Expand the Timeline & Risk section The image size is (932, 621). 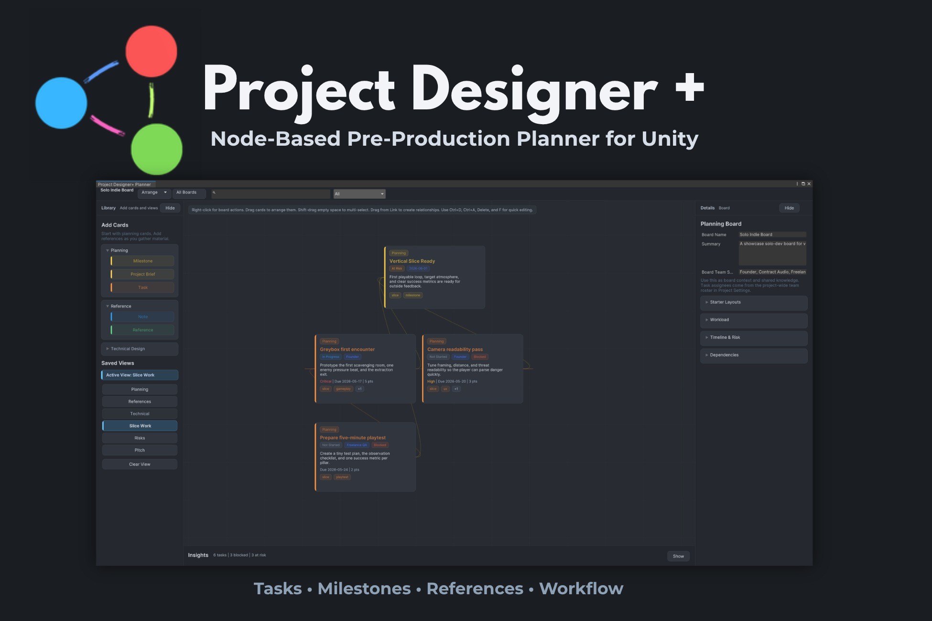tap(754, 338)
